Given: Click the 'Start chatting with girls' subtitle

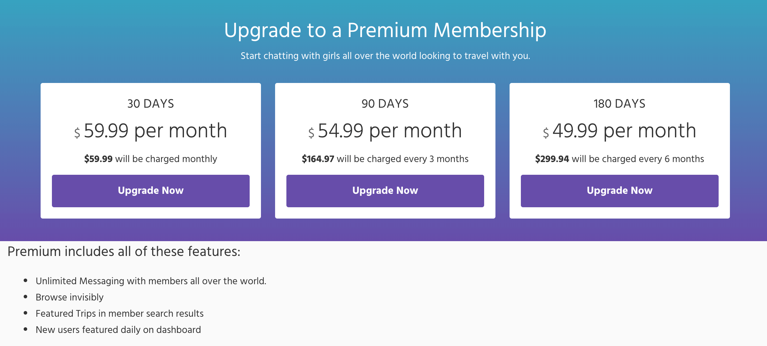Looking at the screenshot, I should [x=385, y=56].
